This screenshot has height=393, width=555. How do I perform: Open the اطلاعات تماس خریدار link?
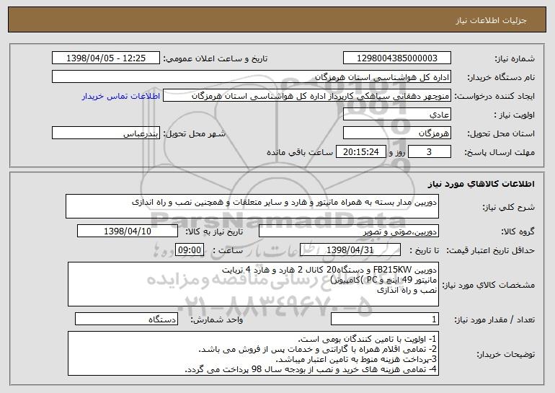tap(120, 96)
